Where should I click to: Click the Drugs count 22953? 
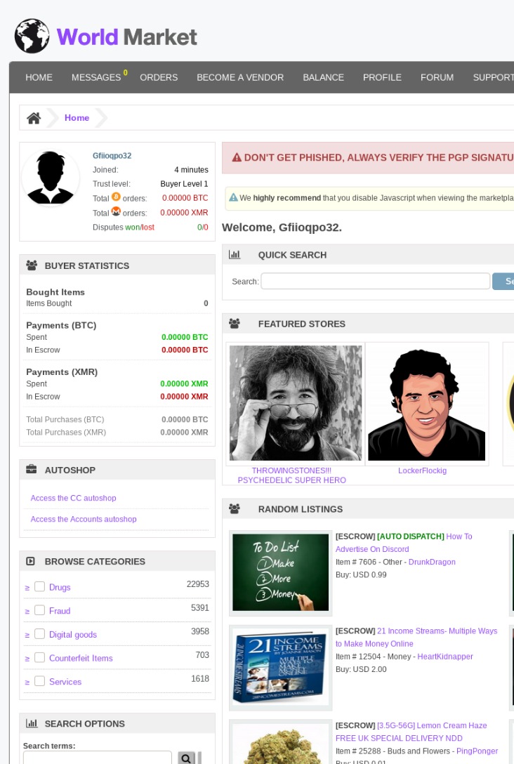(198, 584)
